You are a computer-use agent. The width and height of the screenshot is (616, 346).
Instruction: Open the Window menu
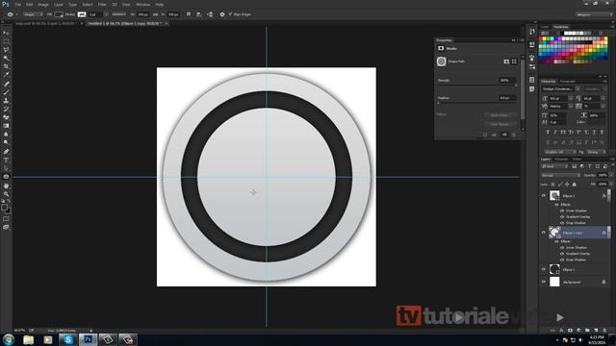pyautogui.click(x=142, y=4)
